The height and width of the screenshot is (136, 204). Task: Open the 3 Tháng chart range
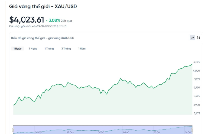[66, 49]
